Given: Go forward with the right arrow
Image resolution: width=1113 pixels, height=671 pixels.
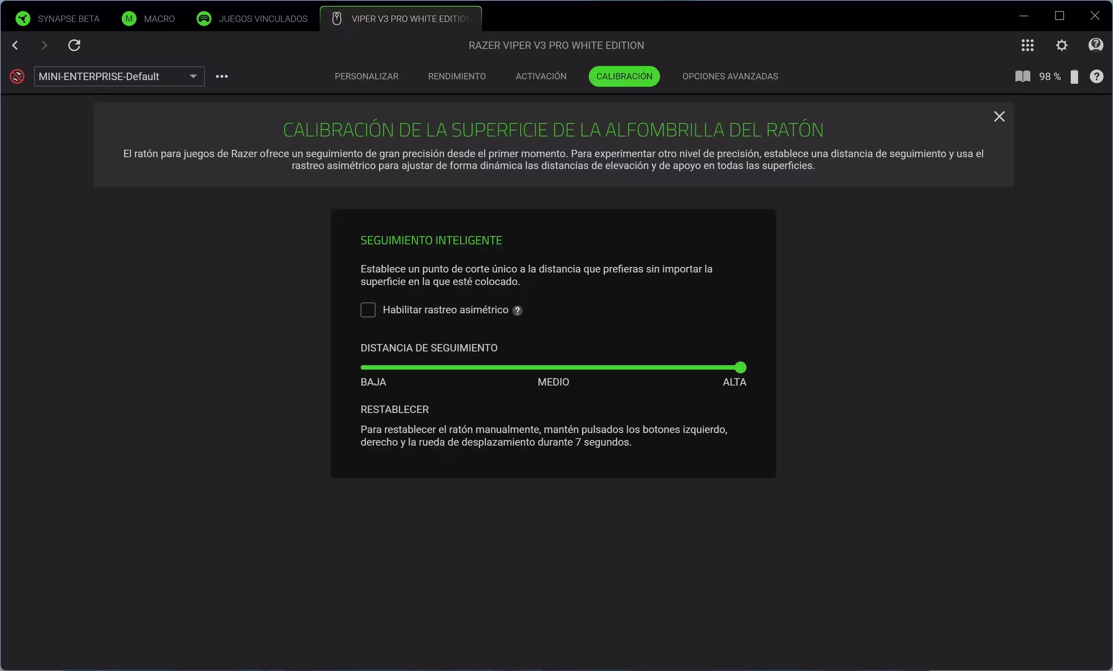Looking at the screenshot, I should pos(44,45).
